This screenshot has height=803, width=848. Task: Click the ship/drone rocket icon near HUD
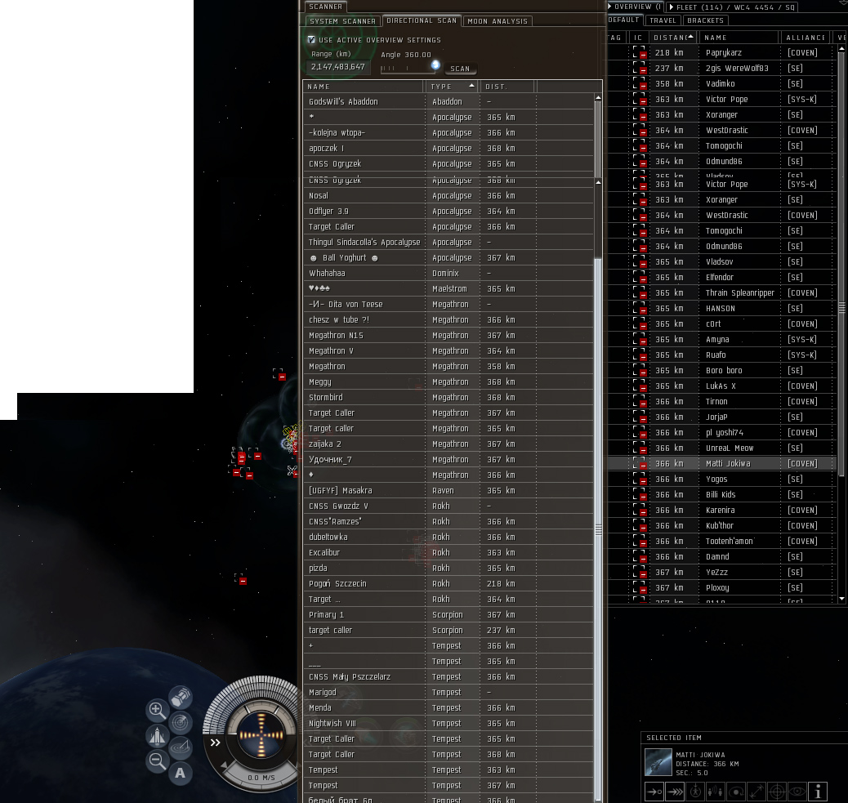point(158,735)
